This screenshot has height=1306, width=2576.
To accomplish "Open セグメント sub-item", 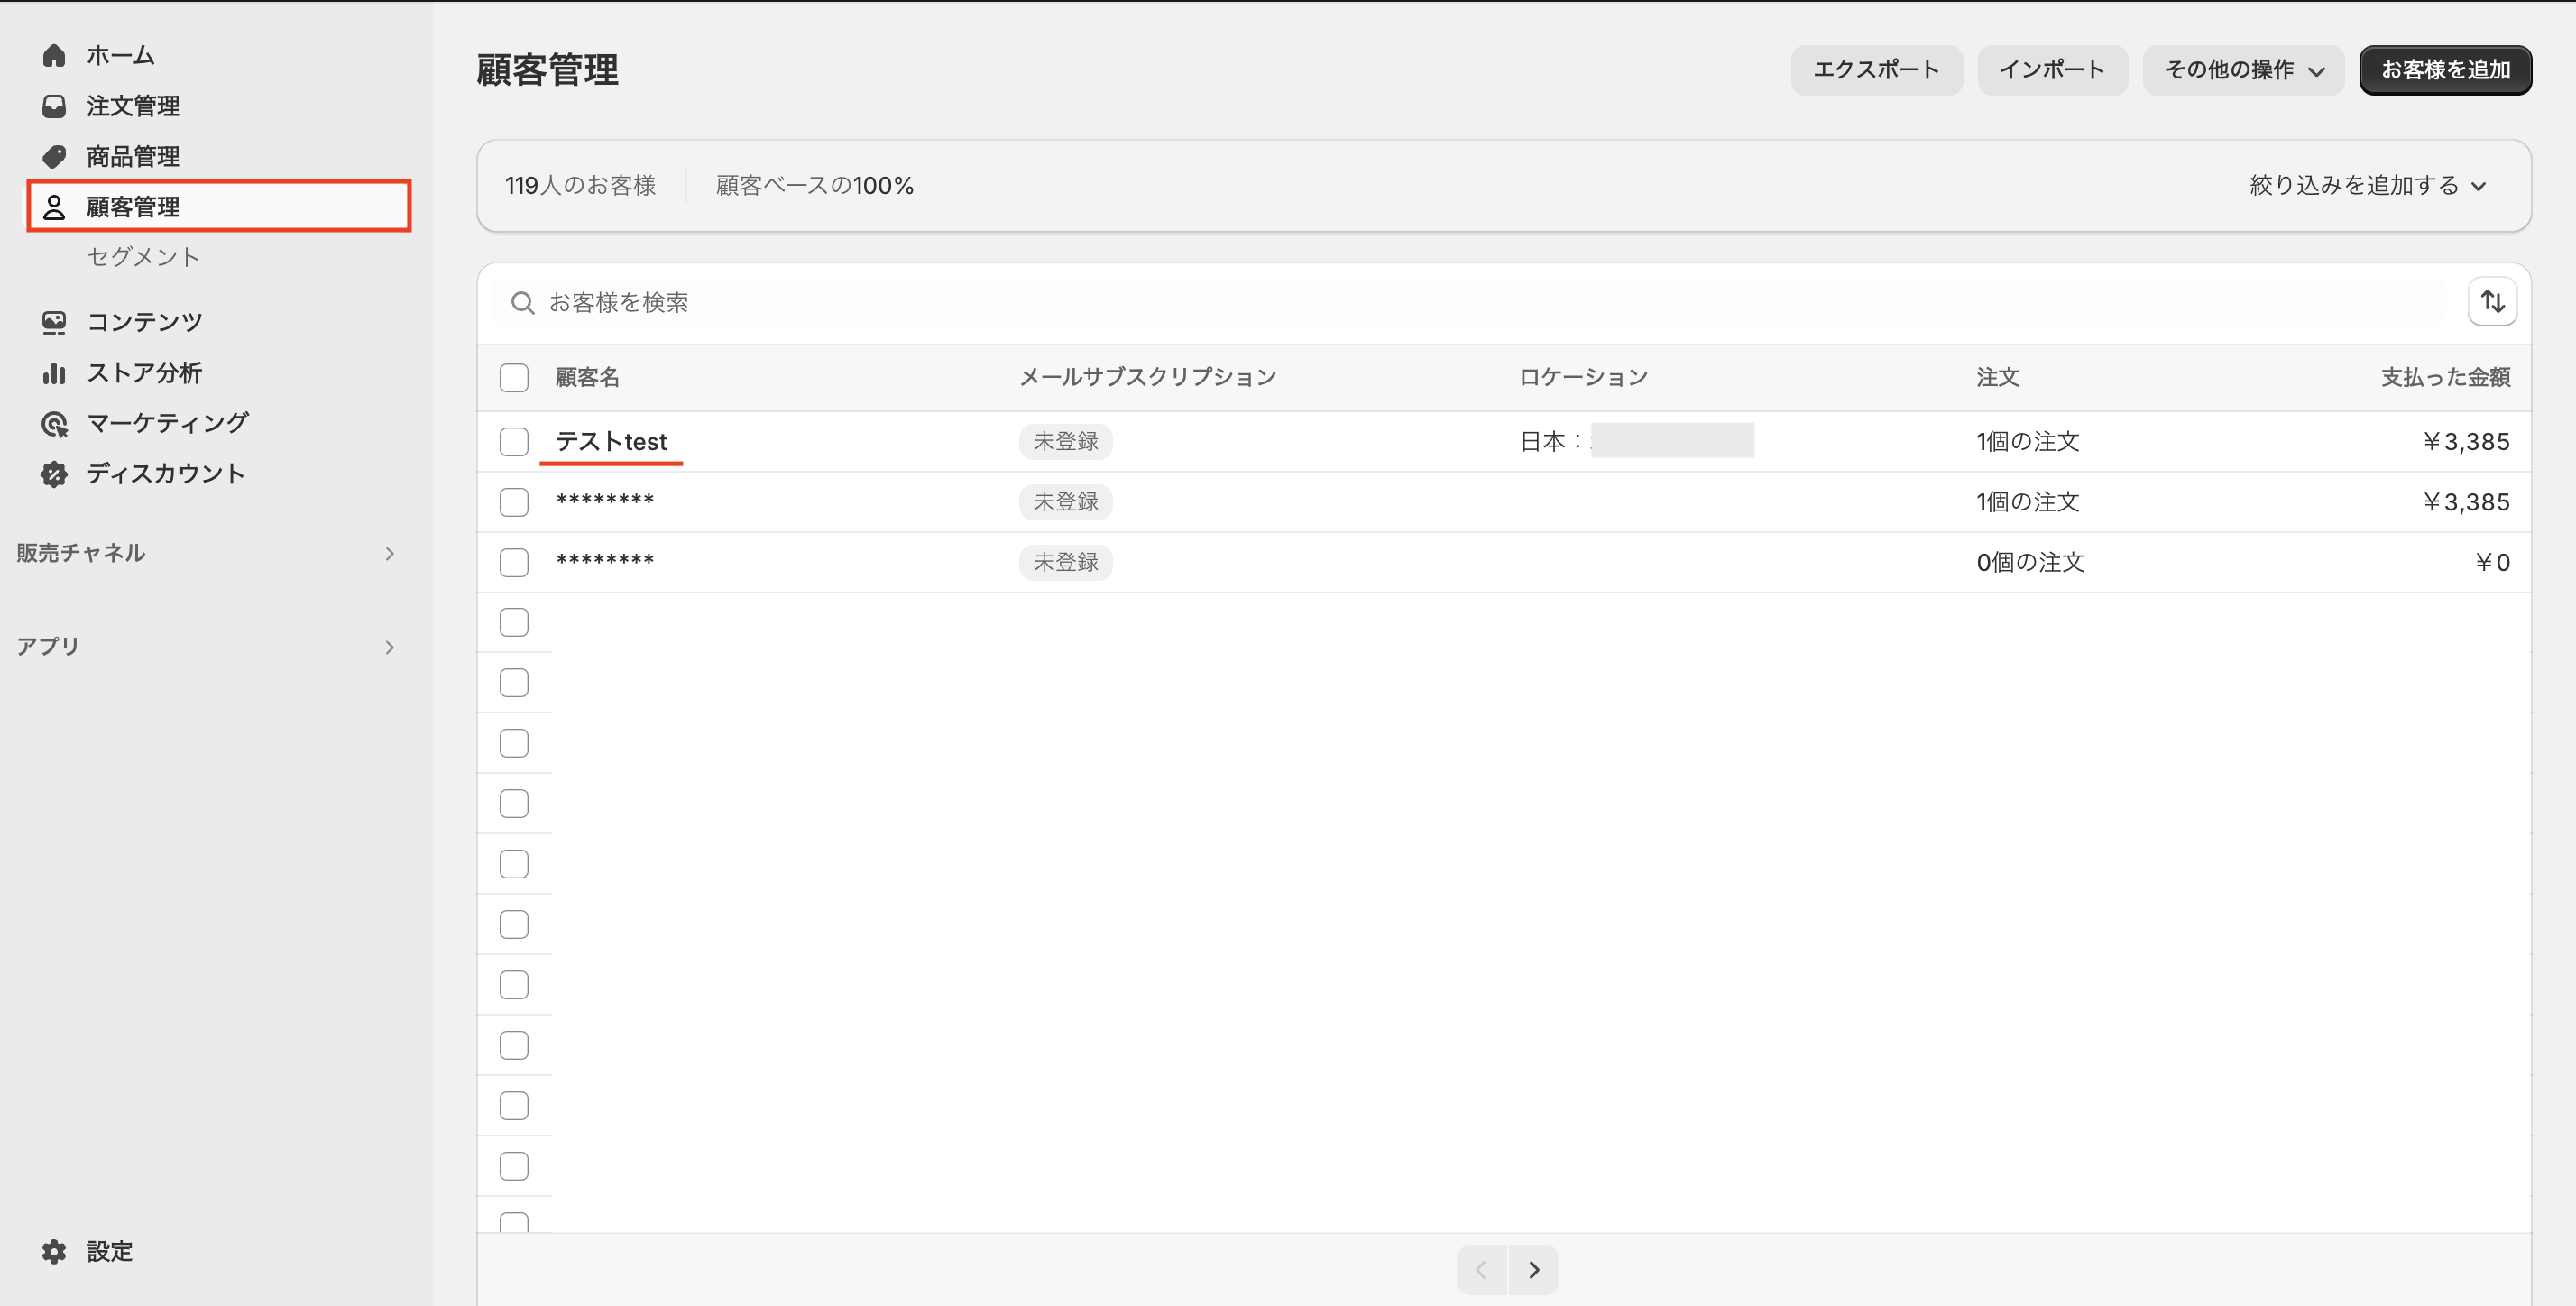I will click(143, 257).
